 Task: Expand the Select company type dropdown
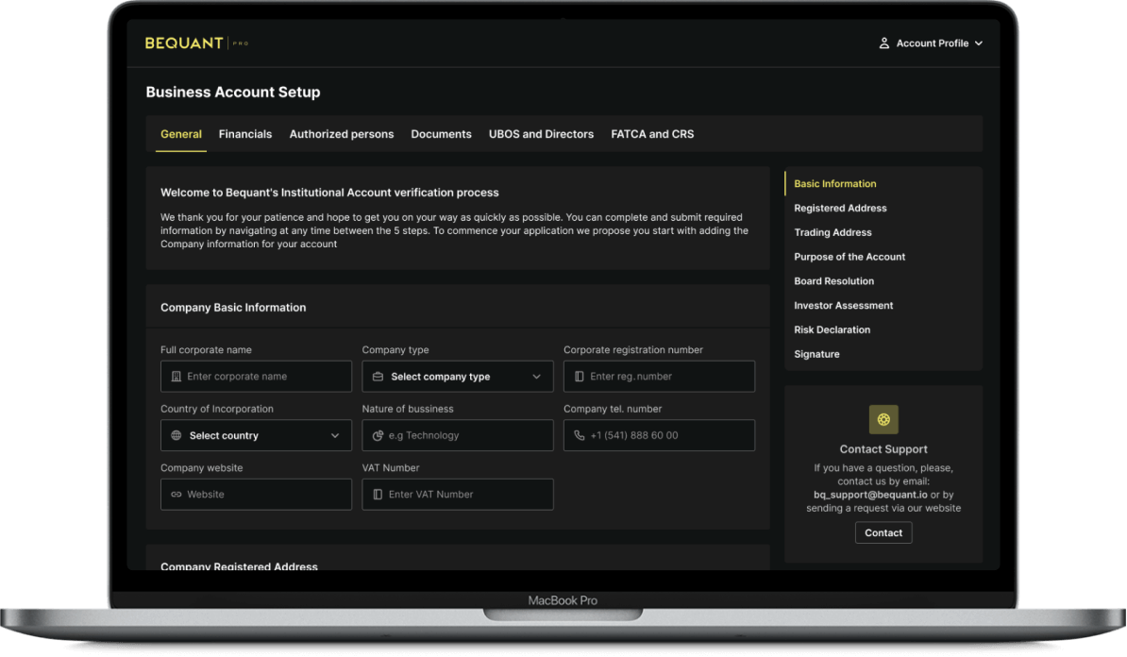point(458,377)
